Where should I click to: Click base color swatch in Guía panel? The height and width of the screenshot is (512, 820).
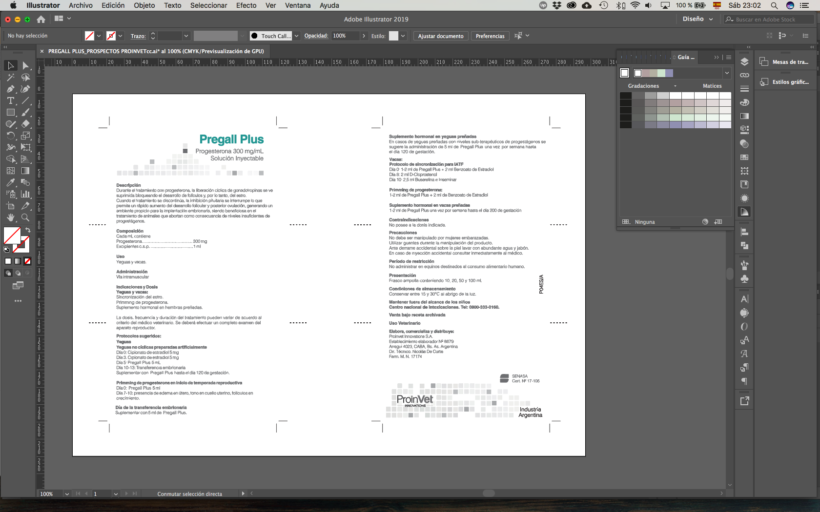624,73
